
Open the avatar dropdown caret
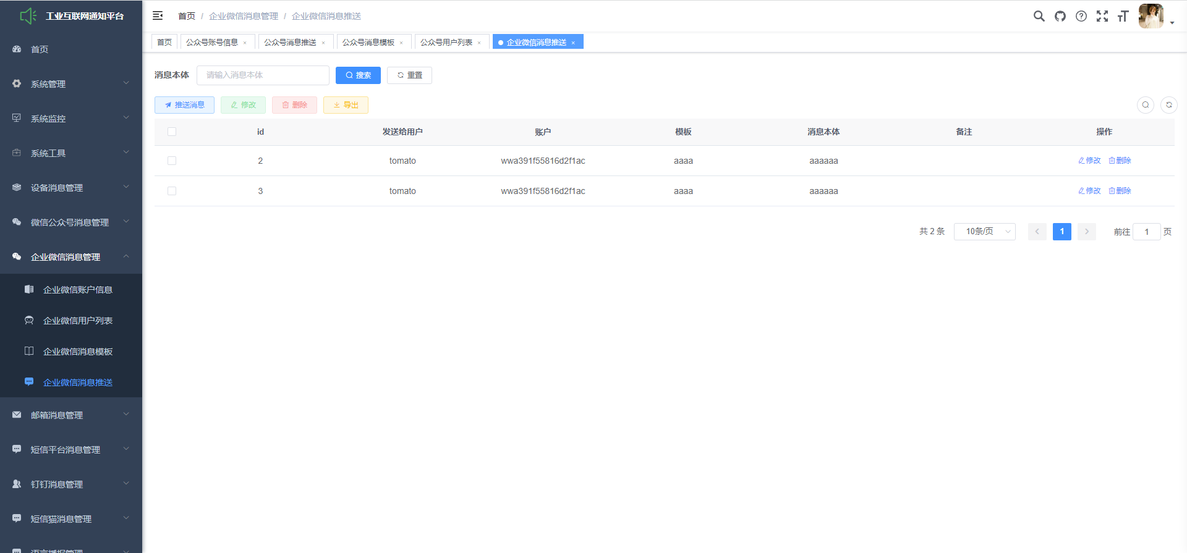click(1172, 23)
